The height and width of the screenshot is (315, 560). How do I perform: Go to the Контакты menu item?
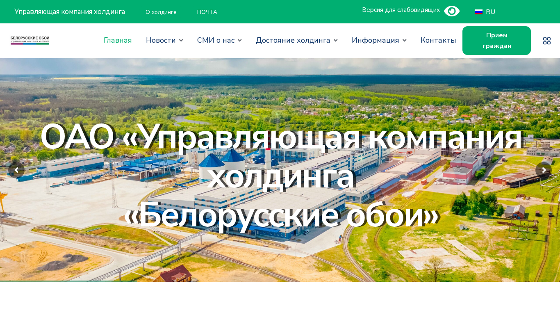coord(438,40)
